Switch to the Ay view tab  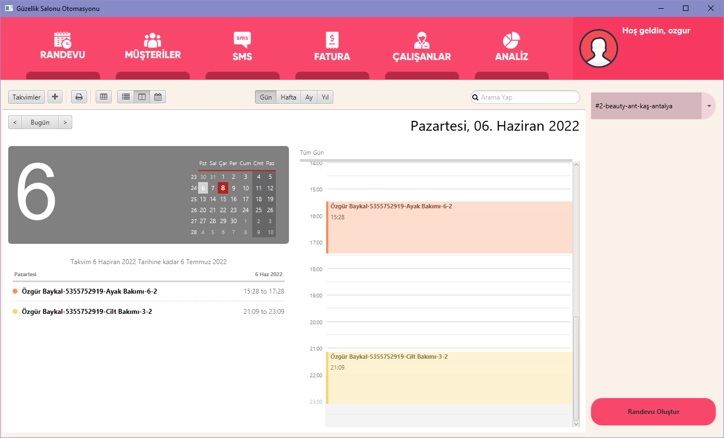(x=309, y=97)
